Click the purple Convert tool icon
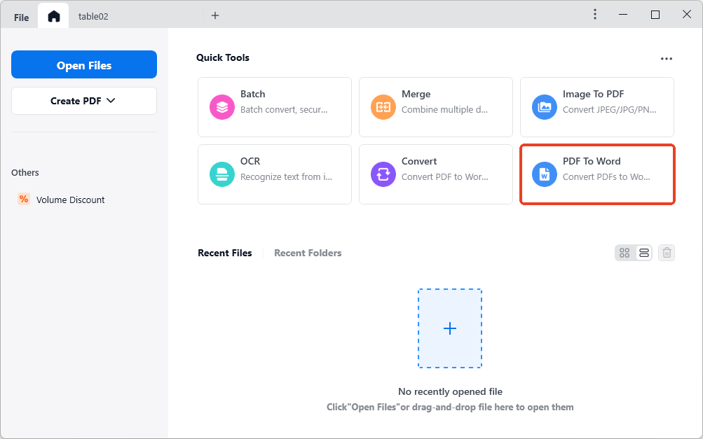This screenshot has height=439, width=703. pyautogui.click(x=383, y=174)
